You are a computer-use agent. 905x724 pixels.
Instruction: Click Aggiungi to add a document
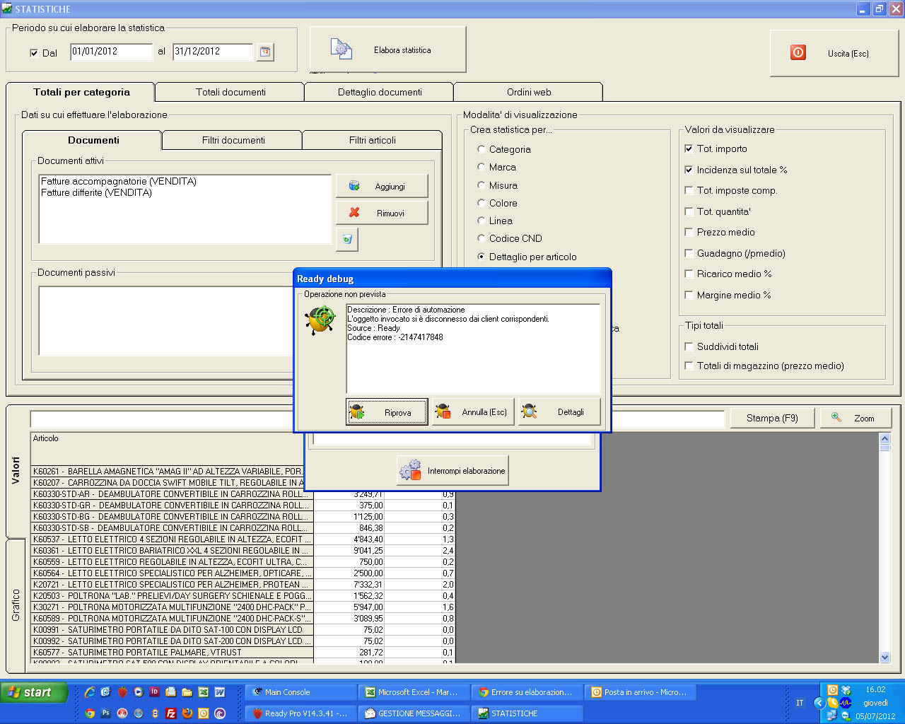pos(382,186)
